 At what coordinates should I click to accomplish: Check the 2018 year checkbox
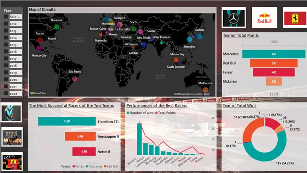tap(6, 65)
